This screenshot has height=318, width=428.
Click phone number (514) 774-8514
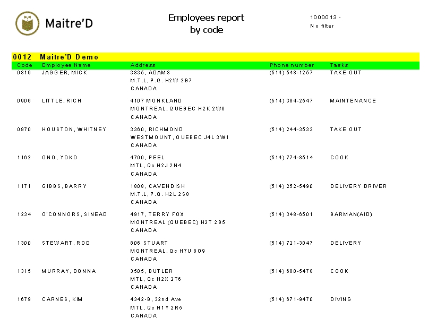coord(291,158)
